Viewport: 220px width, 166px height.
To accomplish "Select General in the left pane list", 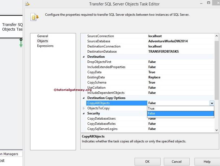I will (43, 36).
